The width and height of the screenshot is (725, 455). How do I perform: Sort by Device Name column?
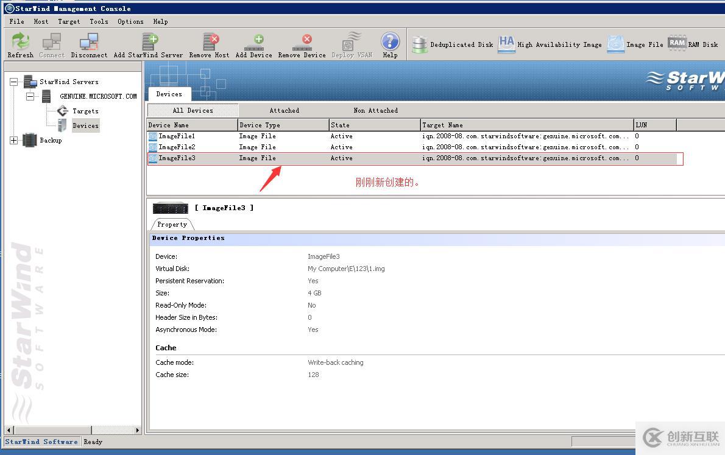(192, 125)
